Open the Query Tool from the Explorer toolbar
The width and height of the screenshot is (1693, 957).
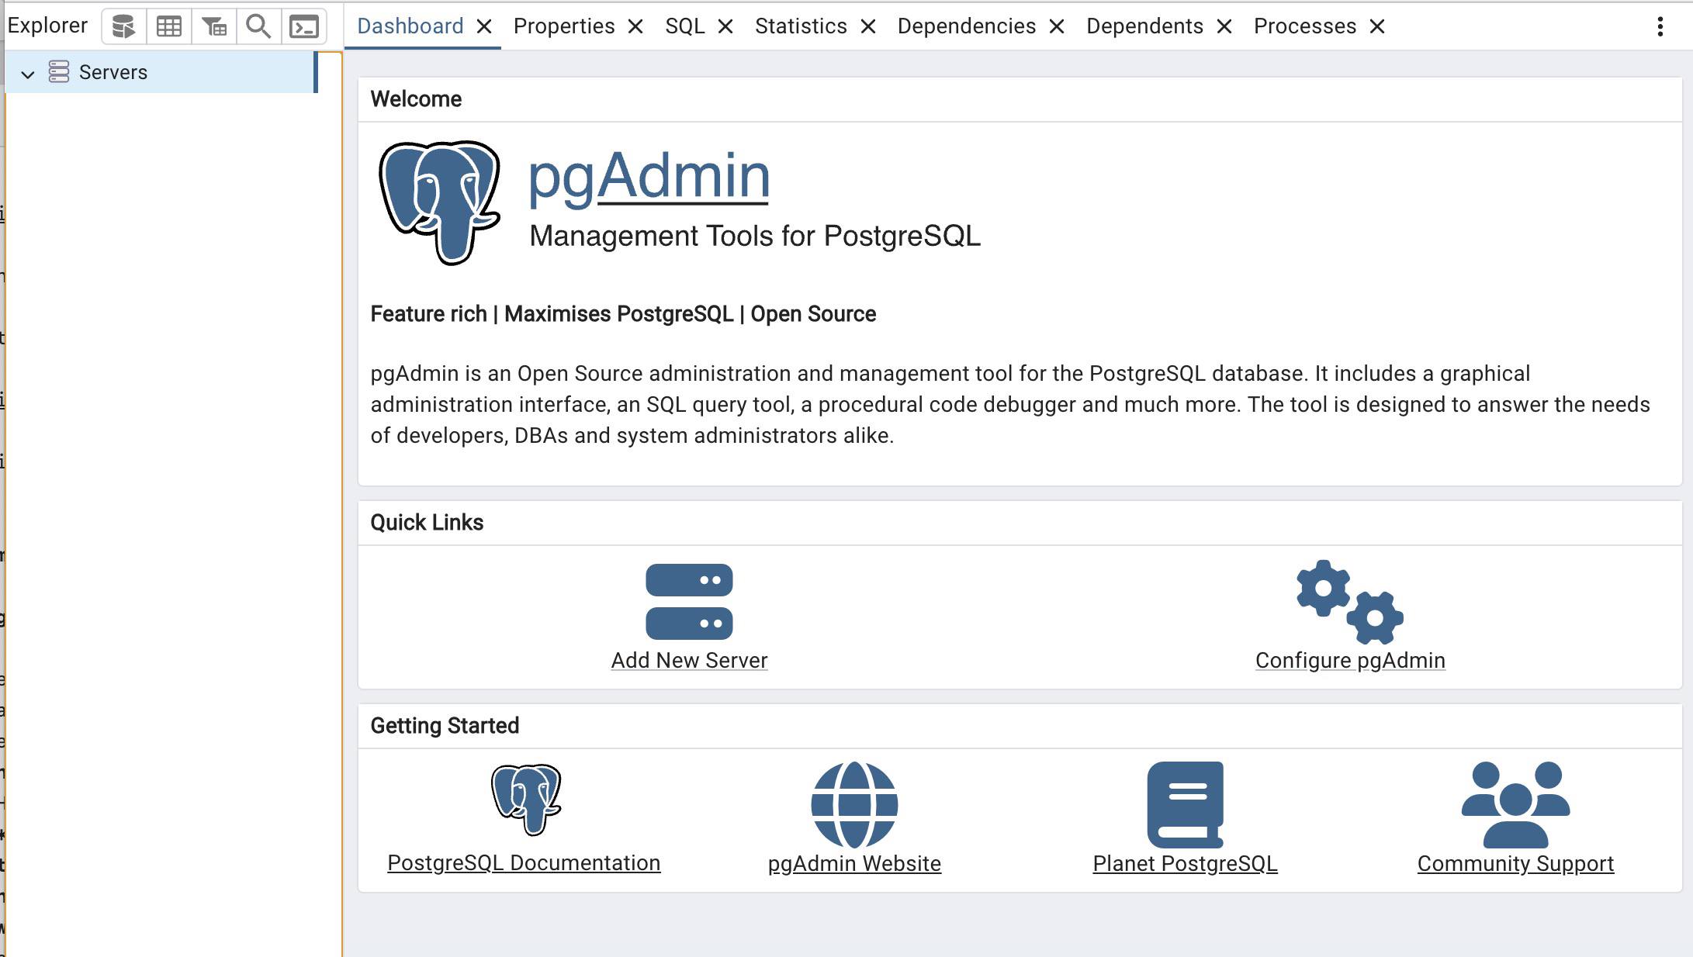(123, 25)
